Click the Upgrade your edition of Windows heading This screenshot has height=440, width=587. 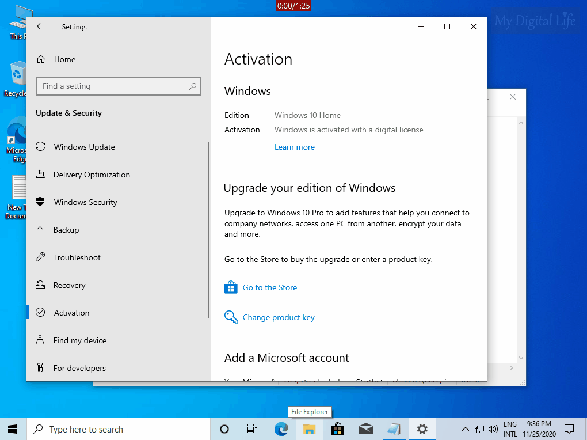tap(309, 188)
